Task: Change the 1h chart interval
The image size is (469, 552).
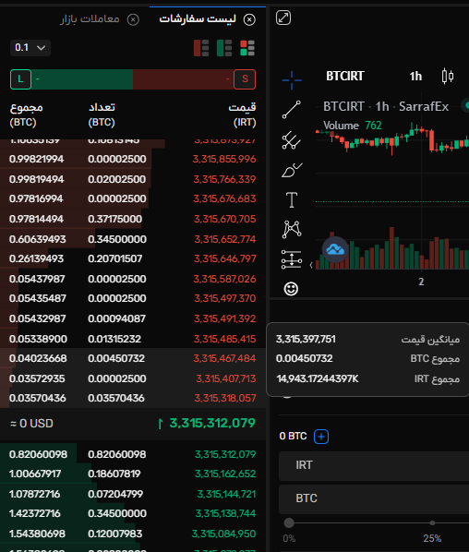Action: [415, 76]
